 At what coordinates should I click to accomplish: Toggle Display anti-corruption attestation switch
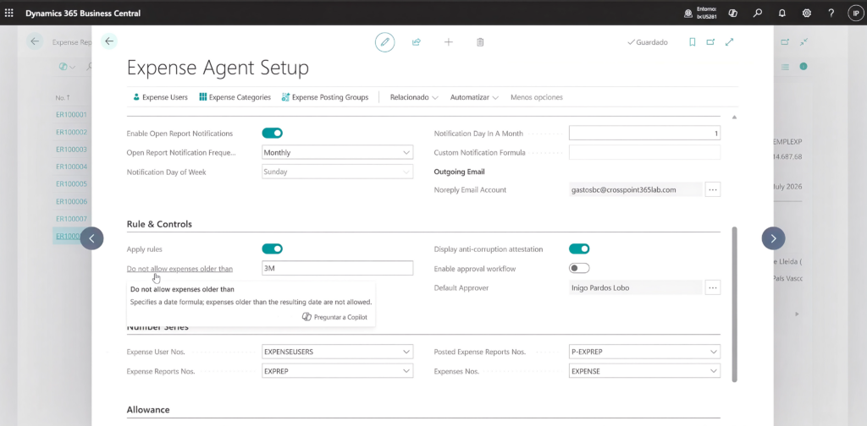coord(579,248)
